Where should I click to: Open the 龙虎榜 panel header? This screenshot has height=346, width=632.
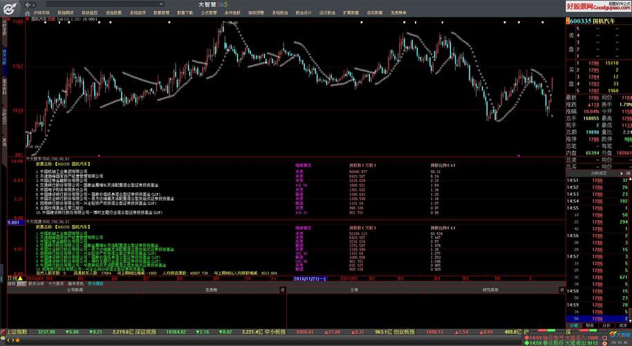211,290
